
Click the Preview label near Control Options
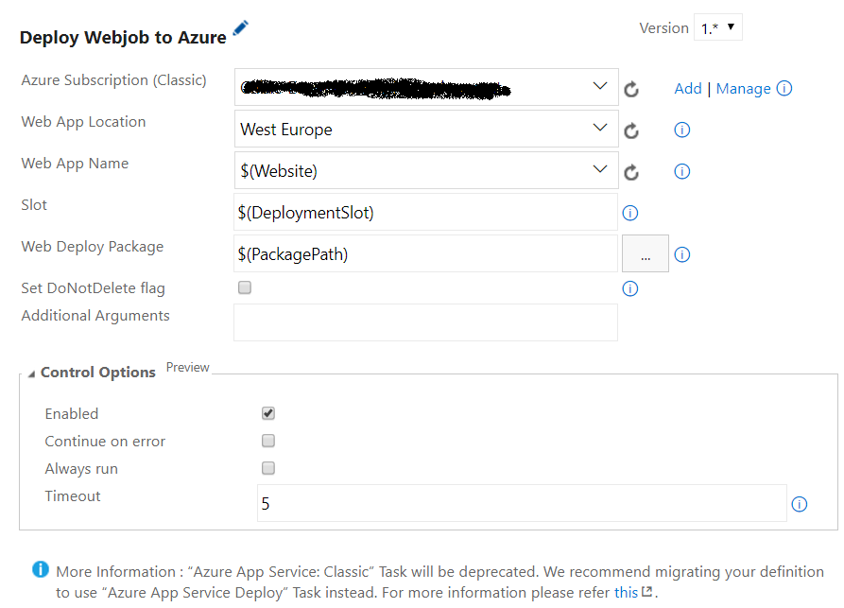pyautogui.click(x=187, y=367)
